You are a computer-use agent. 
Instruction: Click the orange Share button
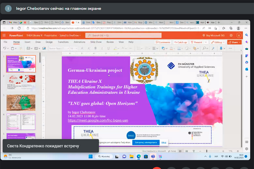(x=235, y=42)
